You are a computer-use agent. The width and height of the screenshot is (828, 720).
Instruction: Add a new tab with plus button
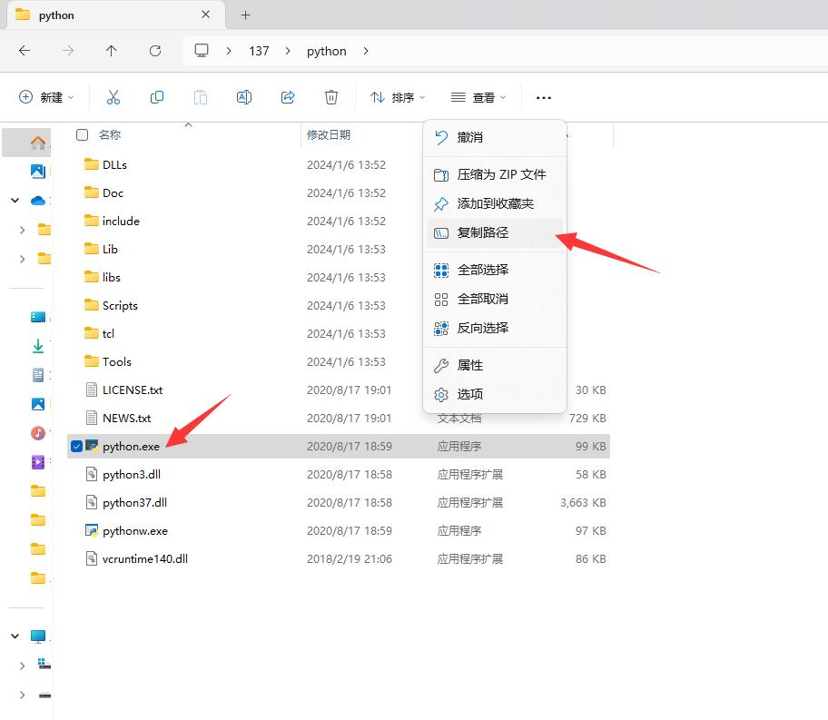click(x=245, y=15)
